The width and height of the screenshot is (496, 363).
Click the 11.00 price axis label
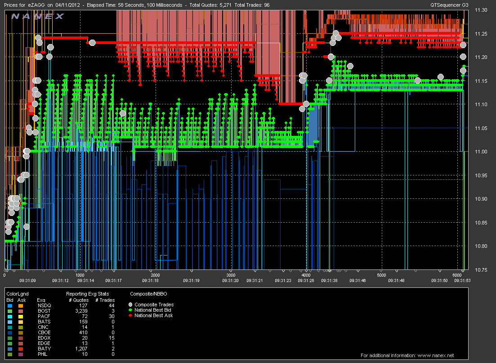(481, 152)
